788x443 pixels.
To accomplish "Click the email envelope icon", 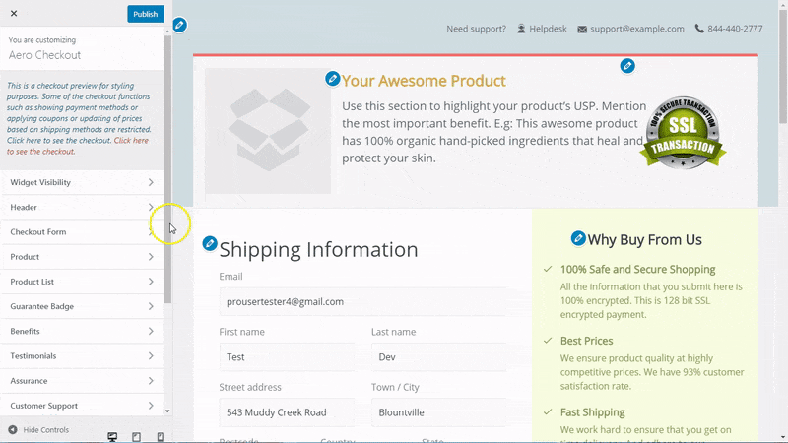I will [x=582, y=30].
